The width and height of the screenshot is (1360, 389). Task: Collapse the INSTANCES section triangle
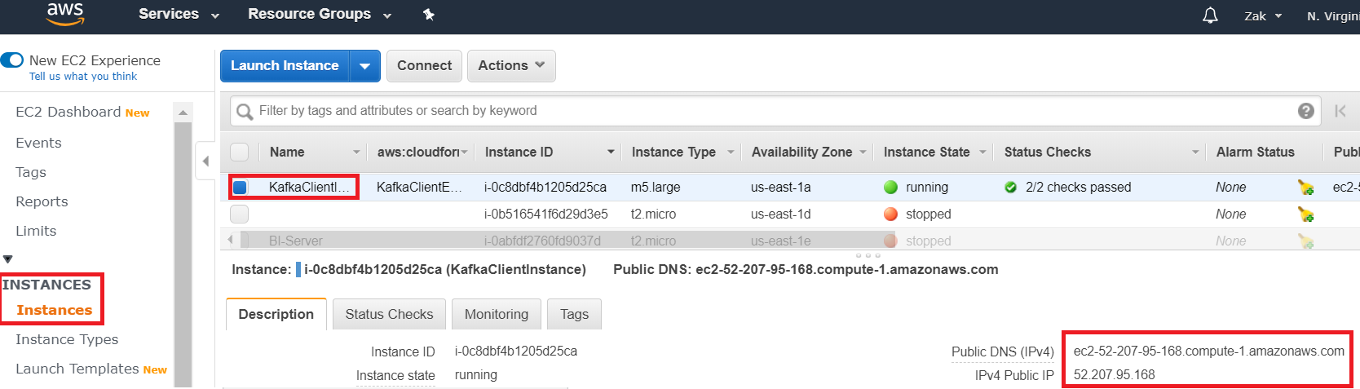pos(8,259)
